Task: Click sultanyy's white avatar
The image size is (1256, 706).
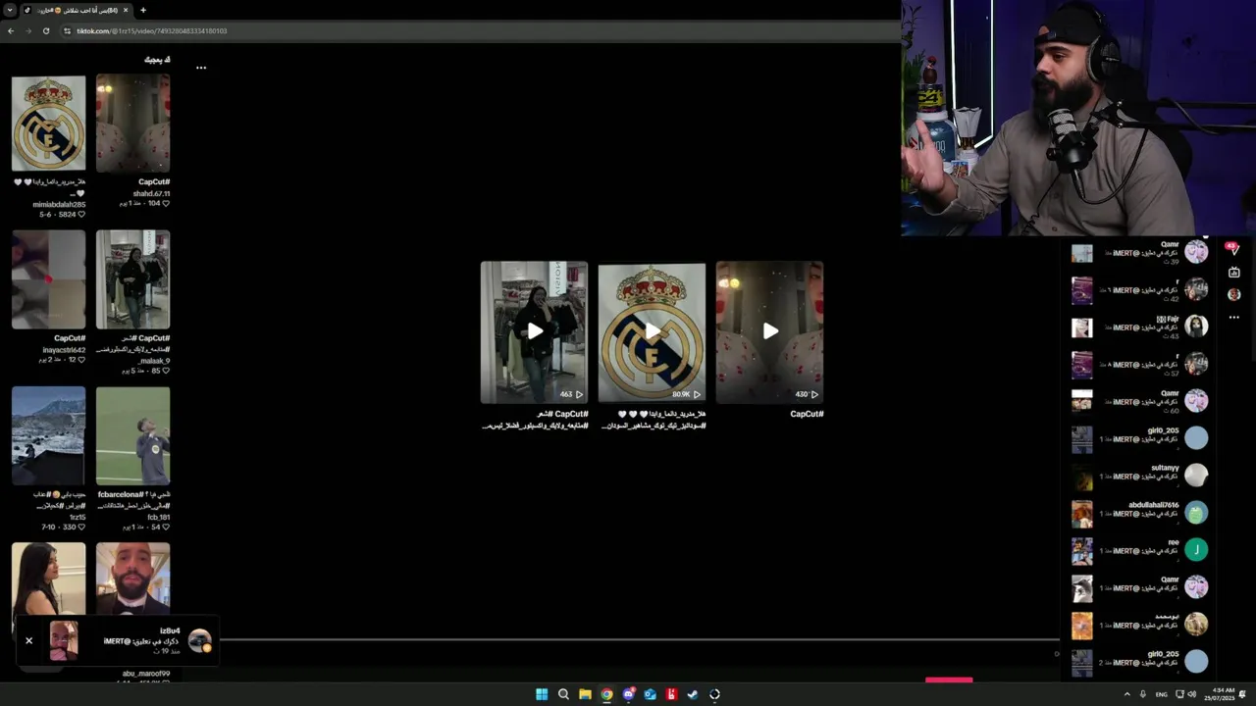Action: [1196, 476]
